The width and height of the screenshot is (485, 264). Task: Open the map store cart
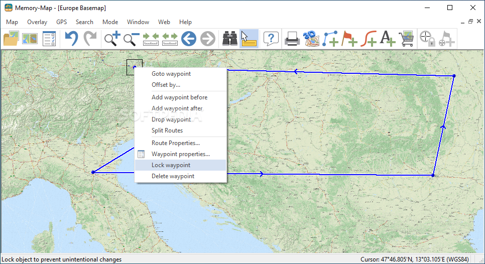407,39
